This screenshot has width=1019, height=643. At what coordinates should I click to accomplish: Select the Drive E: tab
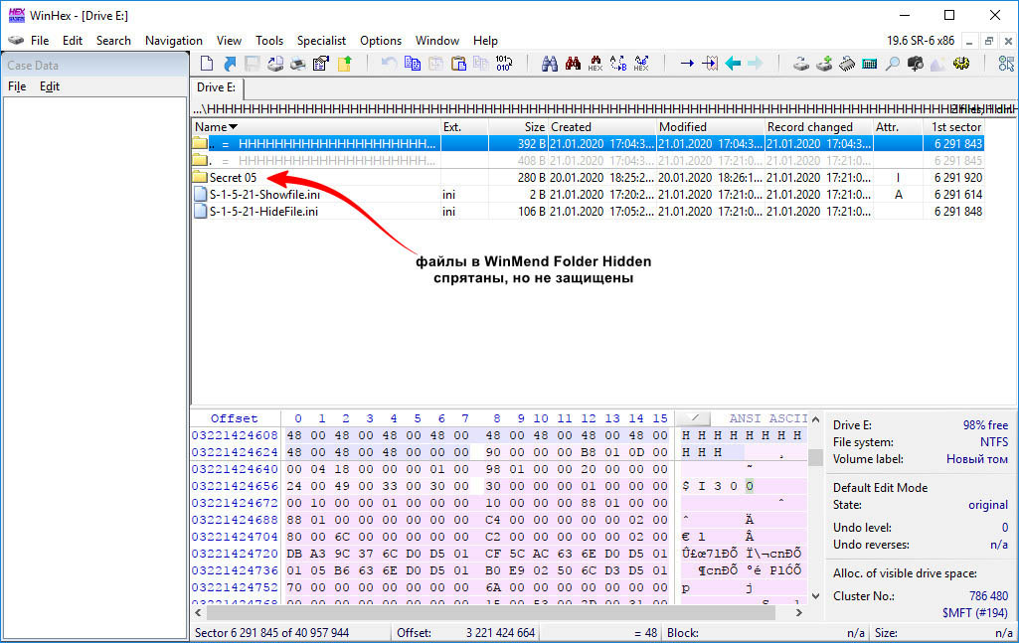pyautogui.click(x=217, y=87)
